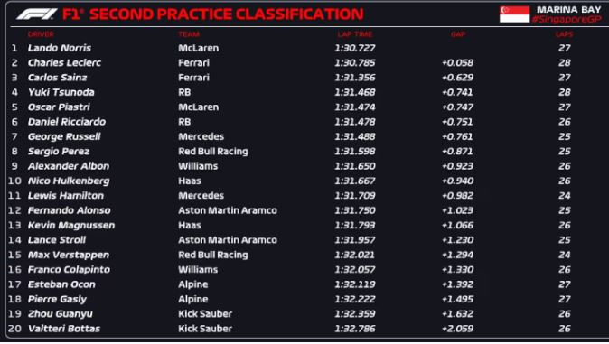The image size is (609, 344).
Task: Click the Singapore flag icon
Action: [x=514, y=14]
